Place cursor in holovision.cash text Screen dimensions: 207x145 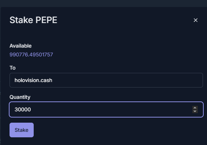(33, 80)
